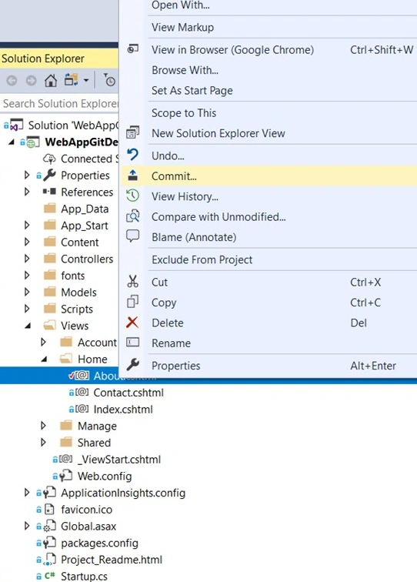Click the Undo blue arrow icon
The width and height of the screenshot is (417, 582).
(132, 155)
